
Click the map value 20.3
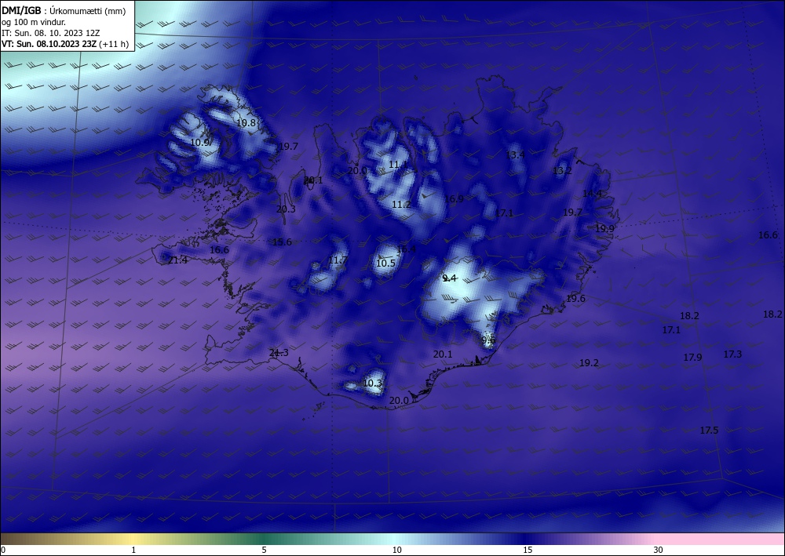(x=286, y=209)
